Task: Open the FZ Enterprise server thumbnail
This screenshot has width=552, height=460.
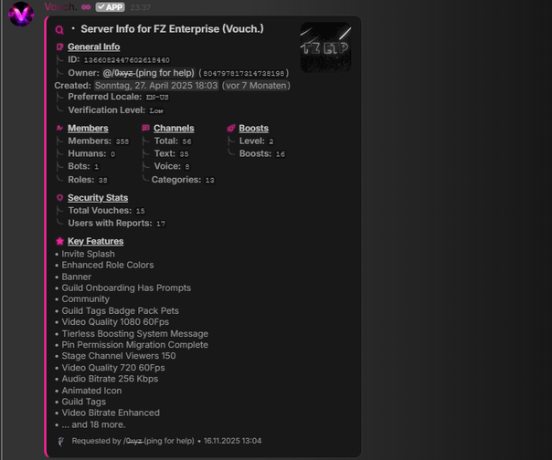Action: [x=325, y=47]
